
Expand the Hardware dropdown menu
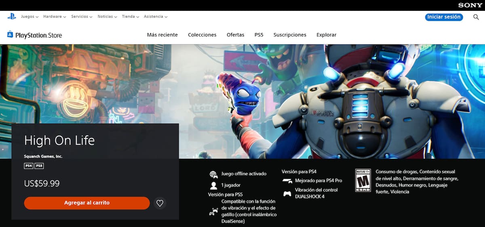pos(55,17)
